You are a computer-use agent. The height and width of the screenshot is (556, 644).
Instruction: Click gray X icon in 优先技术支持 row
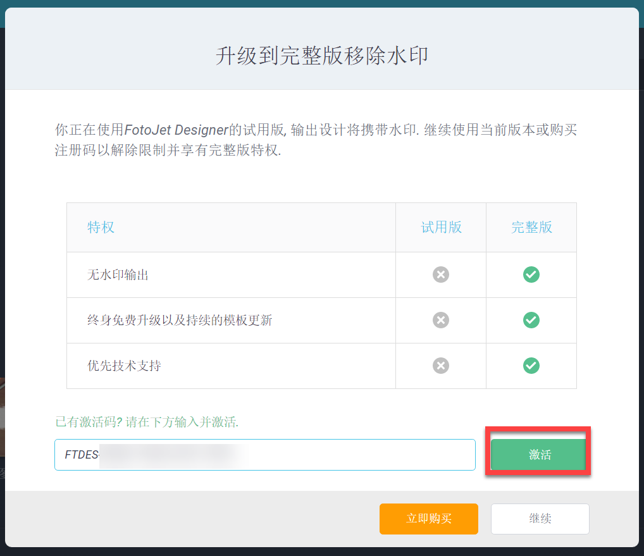441,366
